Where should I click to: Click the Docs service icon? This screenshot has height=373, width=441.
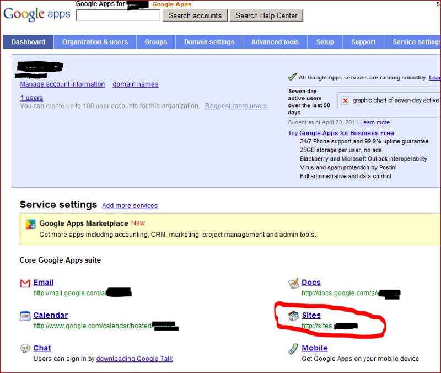coord(293,283)
